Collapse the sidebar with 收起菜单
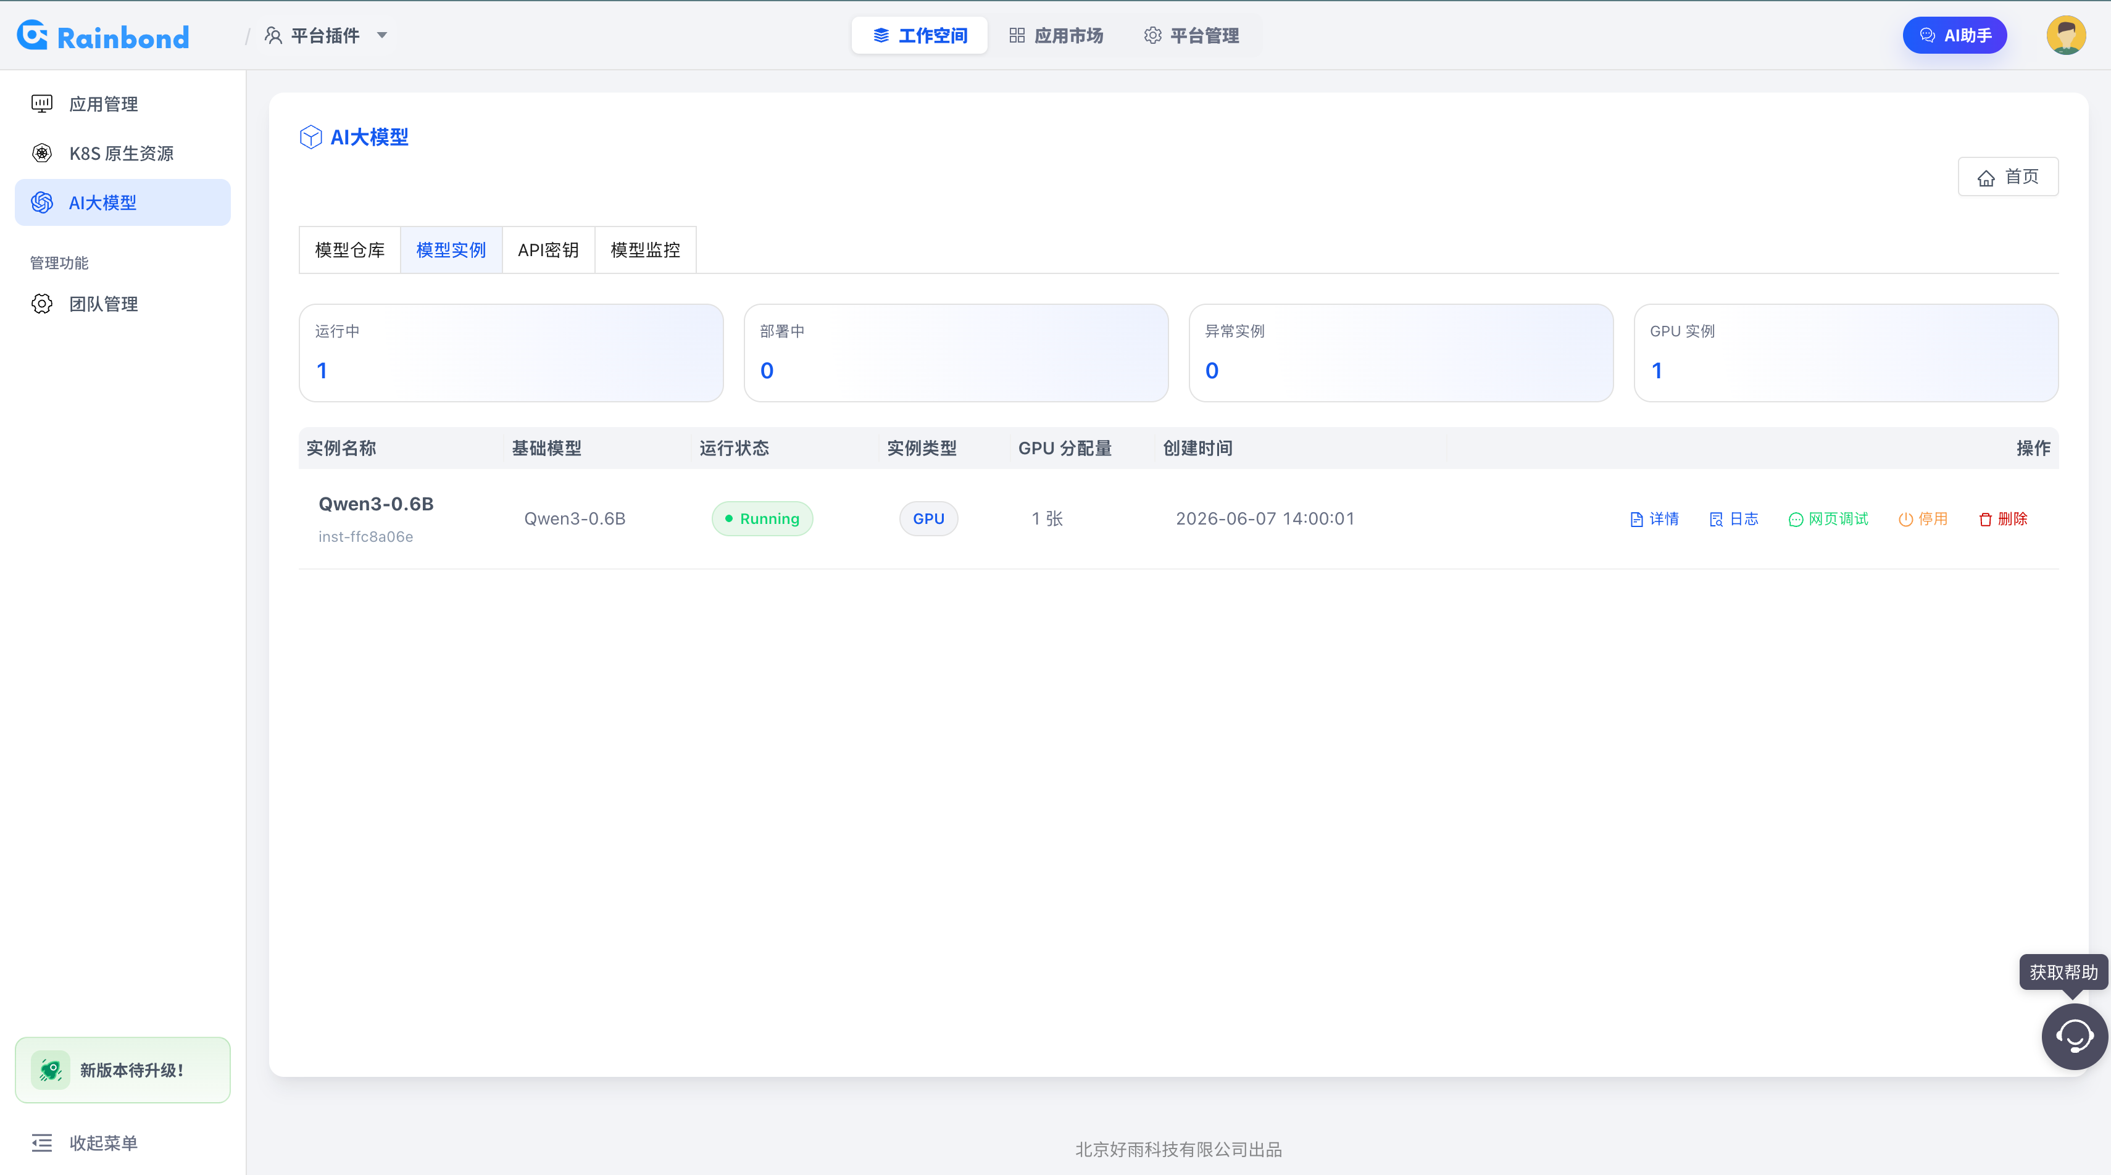This screenshot has height=1175, width=2111. [85, 1143]
